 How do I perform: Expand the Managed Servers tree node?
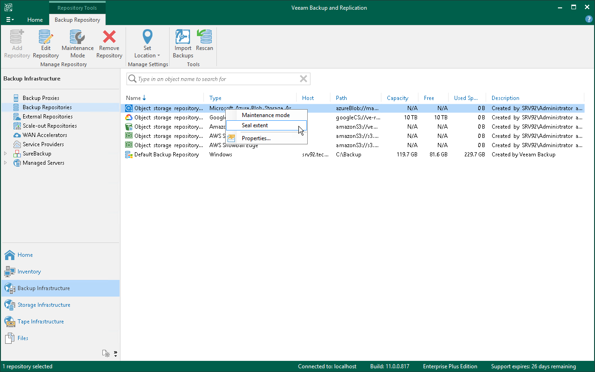pyautogui.click(x=6, y=163)
